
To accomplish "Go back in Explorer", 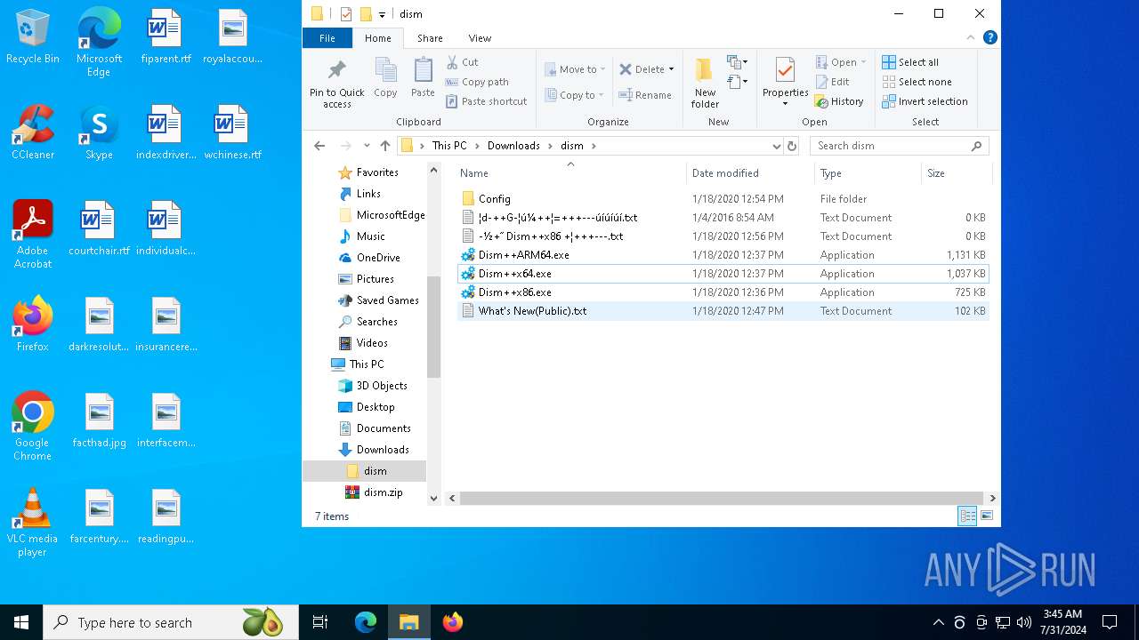I will point(319,146).
